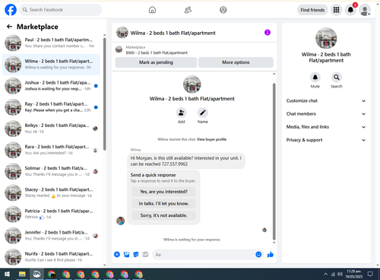380x280 pixels.
Task: Go back using Marketplace arrow
Action: 9,27
